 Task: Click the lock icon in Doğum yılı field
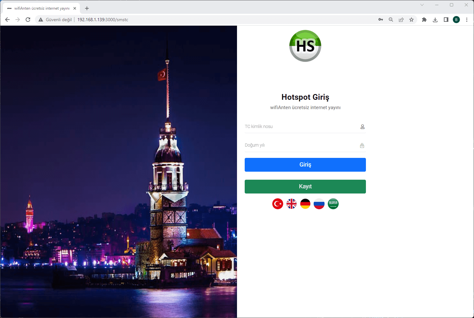(x=362, y=145)
